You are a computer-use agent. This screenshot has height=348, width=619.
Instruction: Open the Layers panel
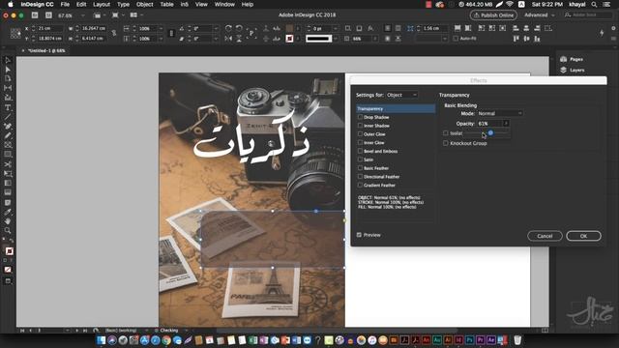pos(572,70)
